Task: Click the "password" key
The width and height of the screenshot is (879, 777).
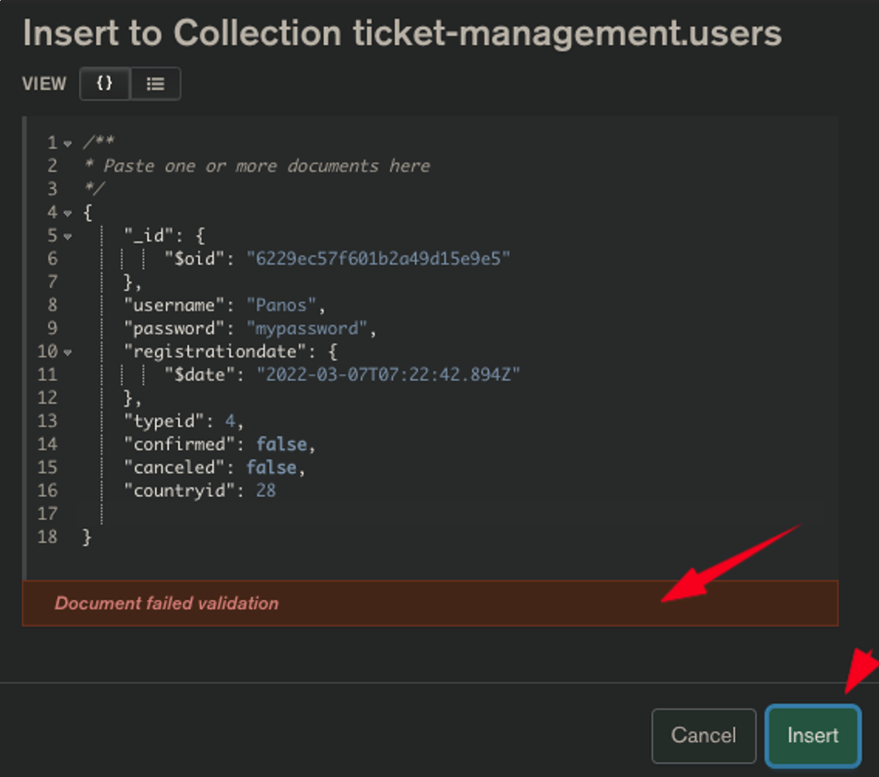Action: click(x=173, y=328)
